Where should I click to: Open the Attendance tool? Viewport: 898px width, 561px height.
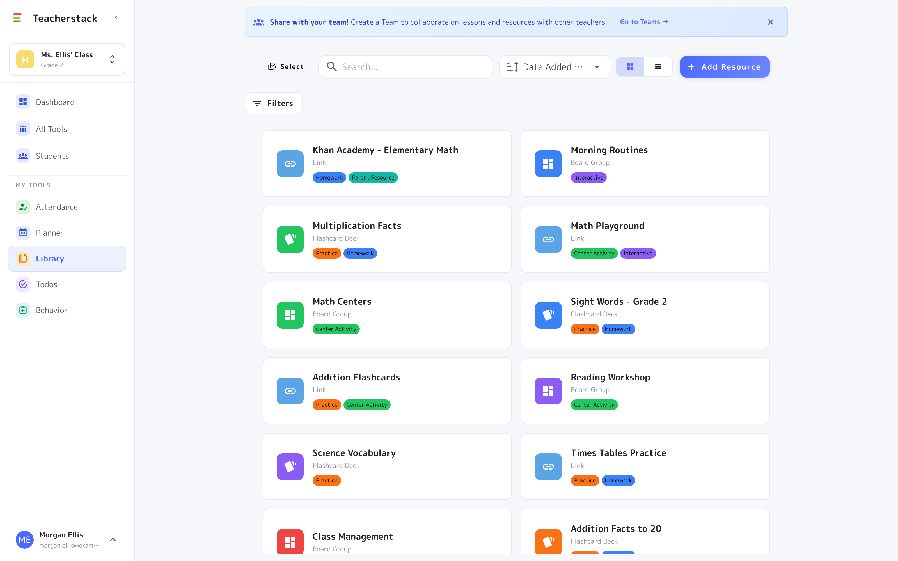(67, 207)
